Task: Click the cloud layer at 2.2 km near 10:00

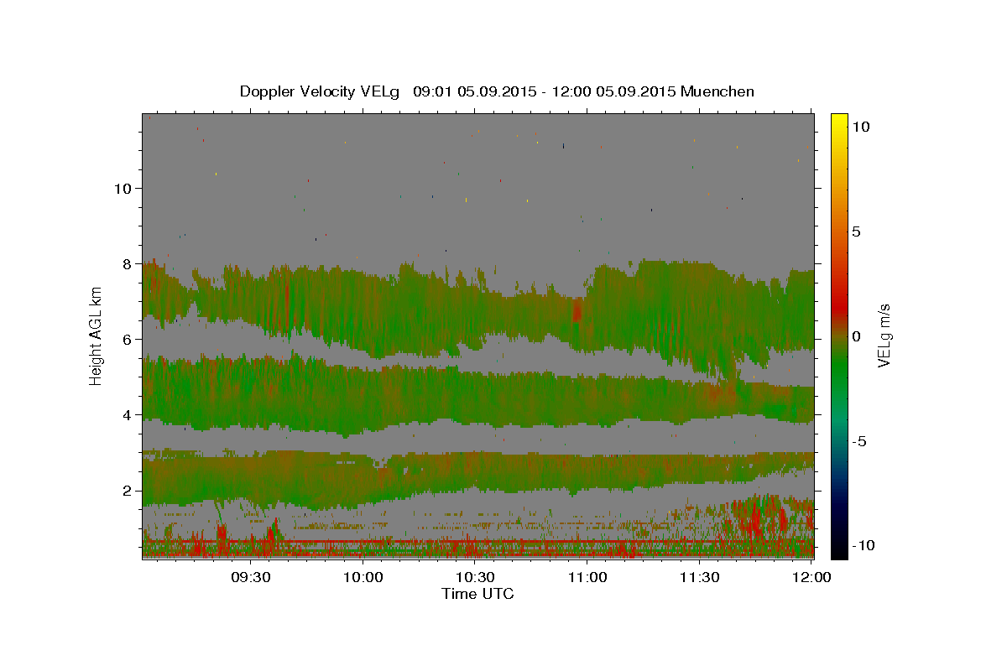Action: coord(363,483)
